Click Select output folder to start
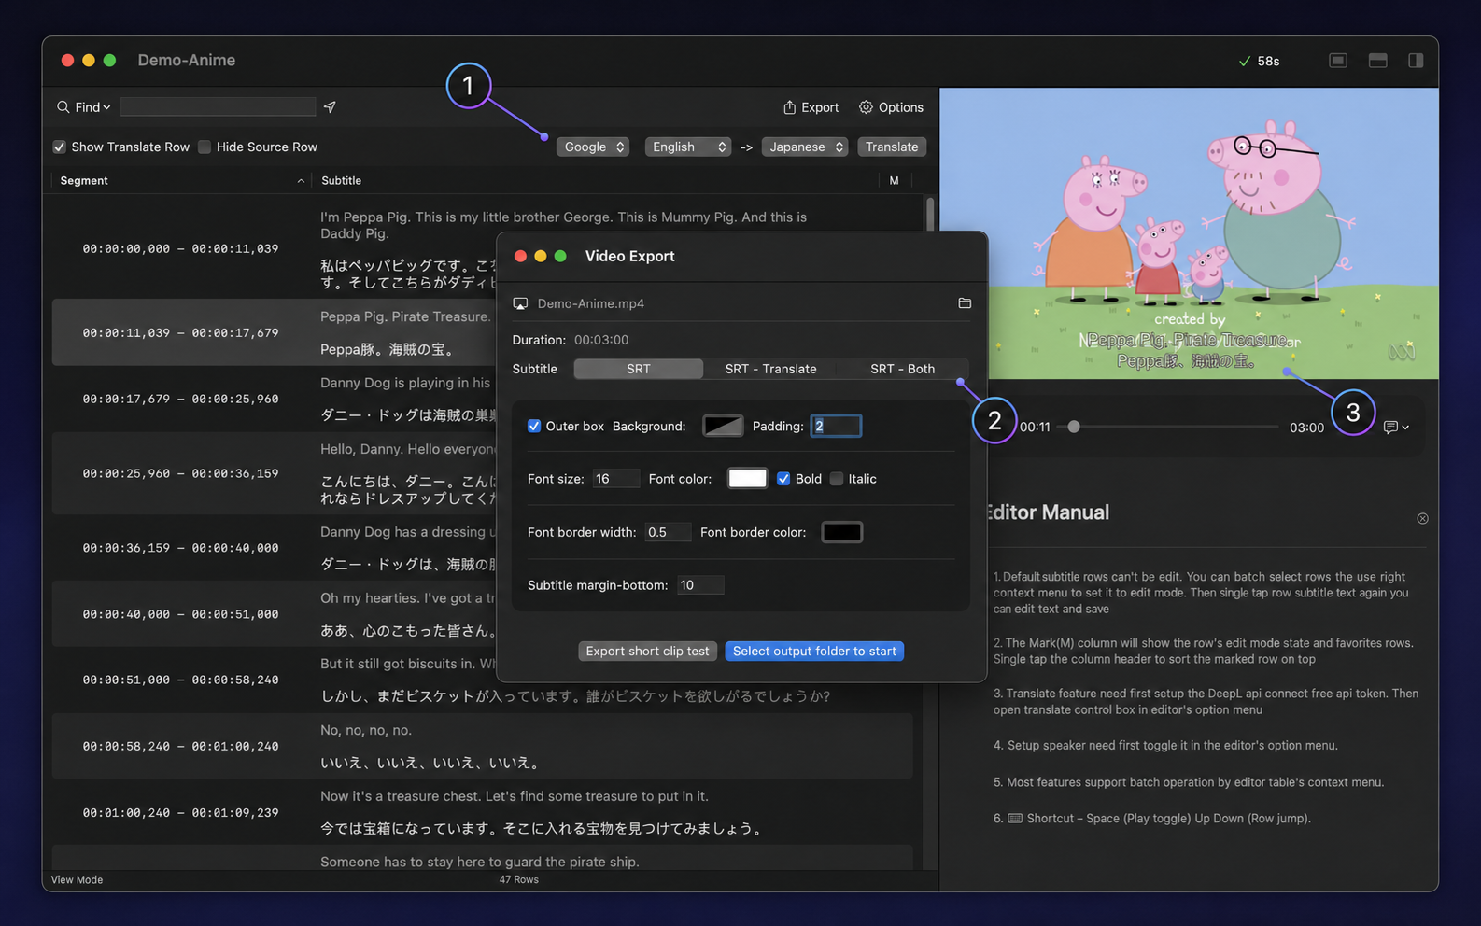The width and height of the screenshot is (1481, 926). click(814, 652)
